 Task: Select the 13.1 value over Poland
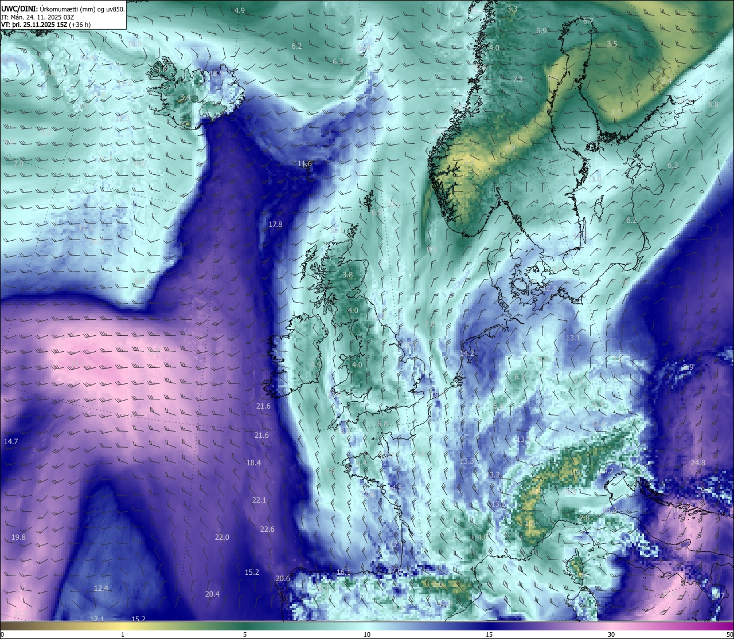coord(573,338)
